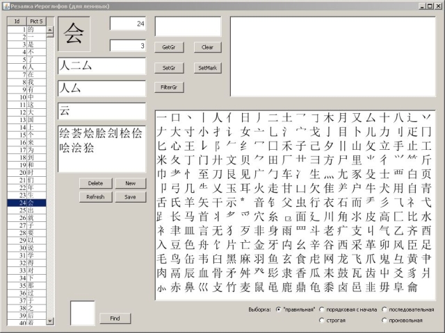
Task: Click the empty field above GetGr
Action: coord(188,26)
